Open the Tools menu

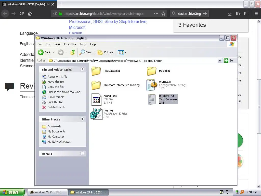83,44
